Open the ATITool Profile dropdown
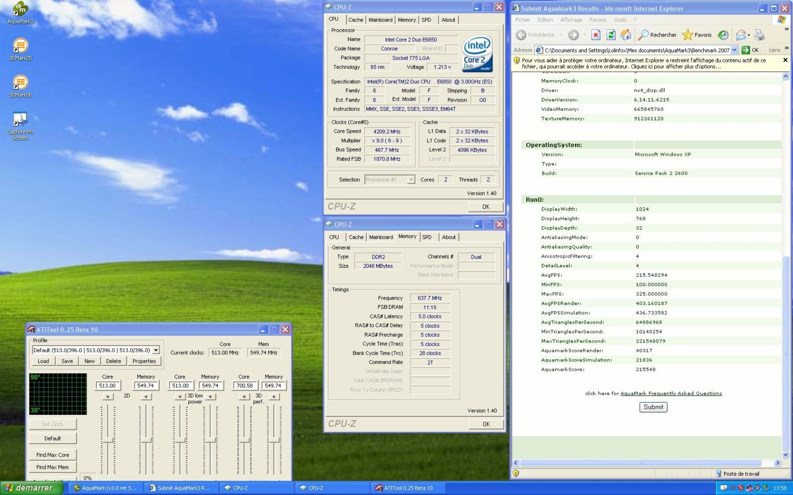793x495 pixels. (156, 350)
